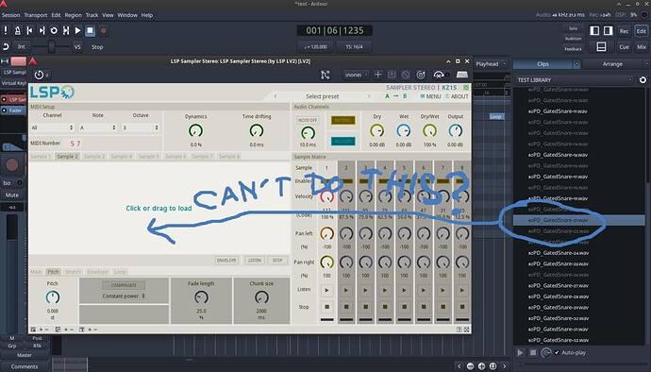This screenshot has height=372, width=651.
Task: Open the plugin MENU item
Action: tap(430, 96)
